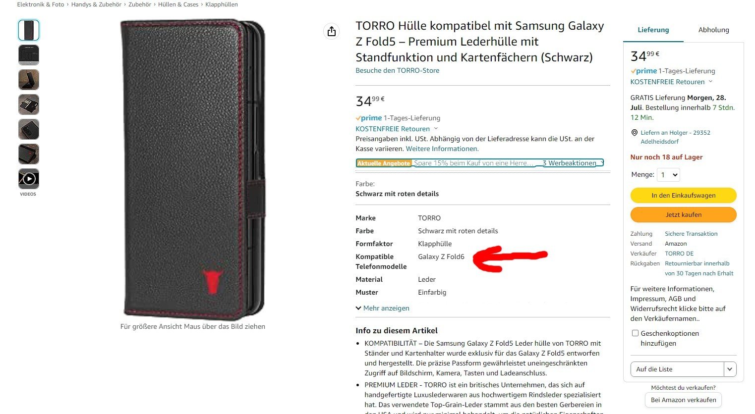Enable the Geschenkoptionen hinzufügen checkbox
755x414 pixels.
coord(635,333)
